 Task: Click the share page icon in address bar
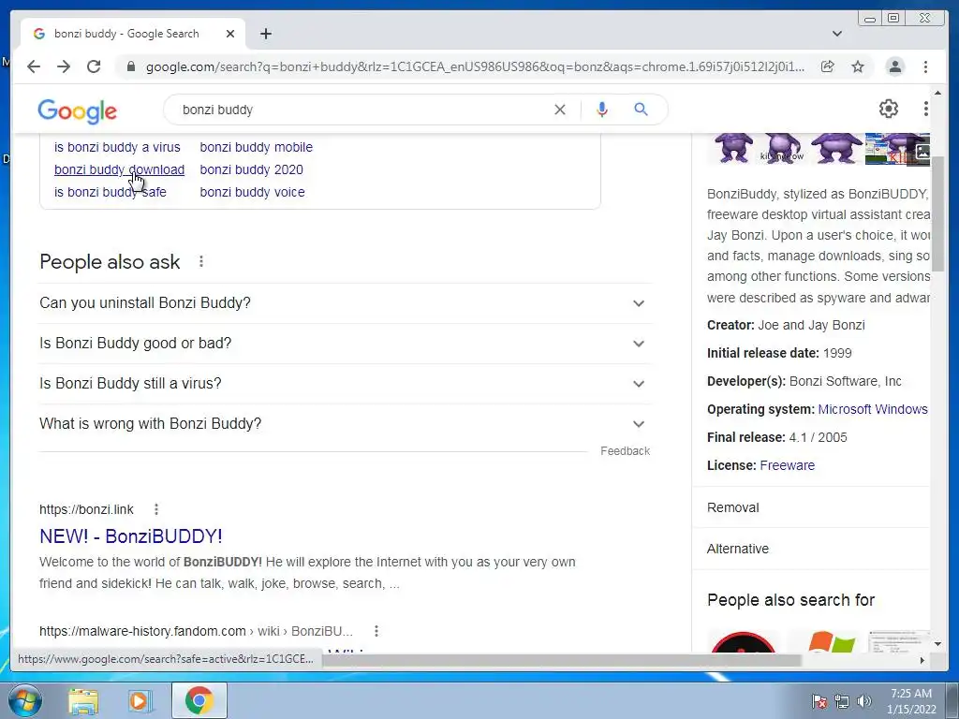pyautogui.click(x=827, y=66)
